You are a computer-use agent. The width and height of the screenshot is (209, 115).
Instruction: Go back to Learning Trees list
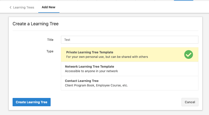23,8
